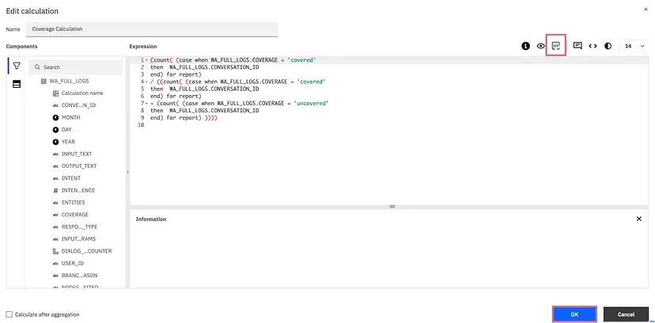655x323 pixels.
Task: Collapse code fold arrow on line 4
Action: coord(146,82)
